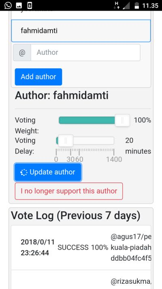Click the Voting Delay slider handle
The image size is (162, 289).
coord(66,141)
